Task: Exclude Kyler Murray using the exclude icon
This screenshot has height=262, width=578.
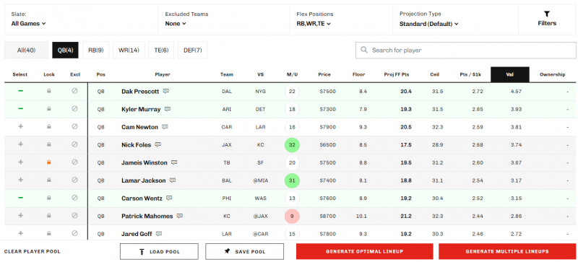Action: click(75, 109)
